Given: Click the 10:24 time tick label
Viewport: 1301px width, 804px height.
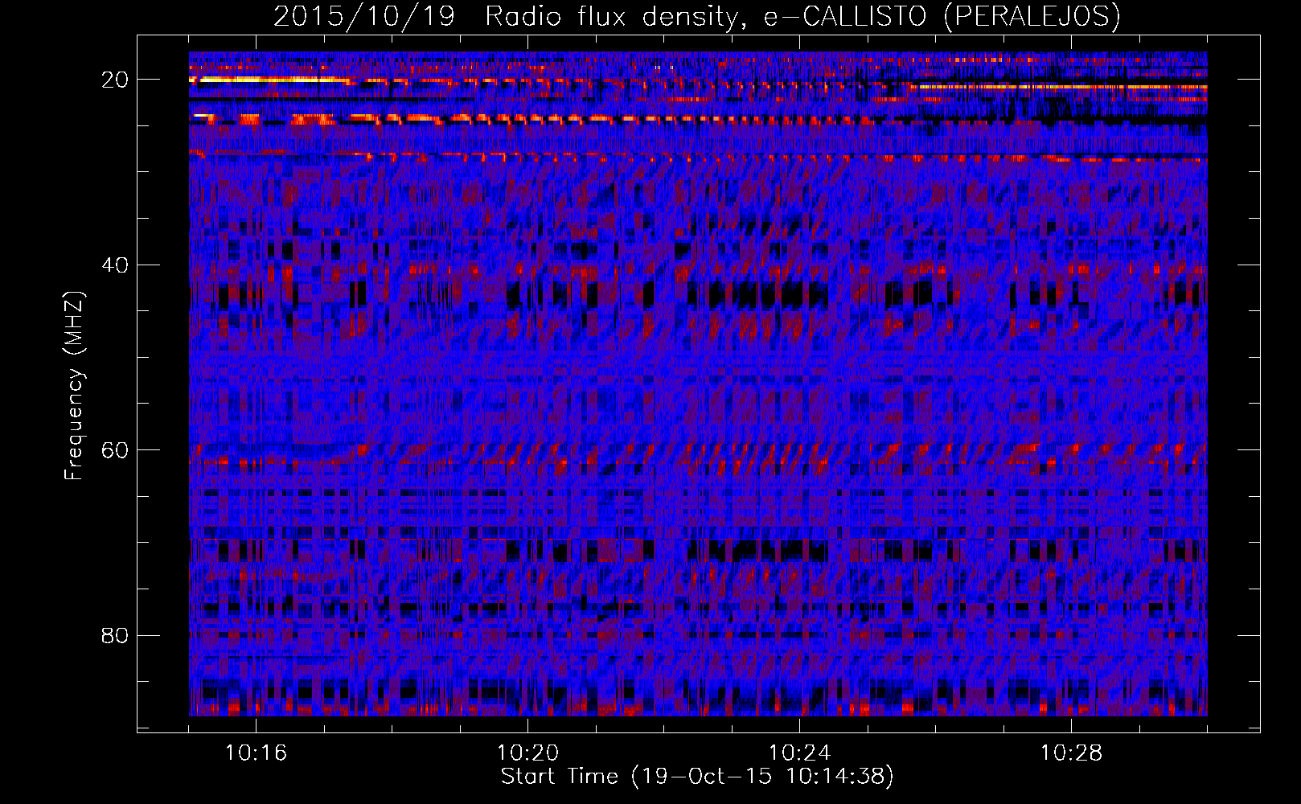Looking at the screenshot, I should (x=799, y=753).
